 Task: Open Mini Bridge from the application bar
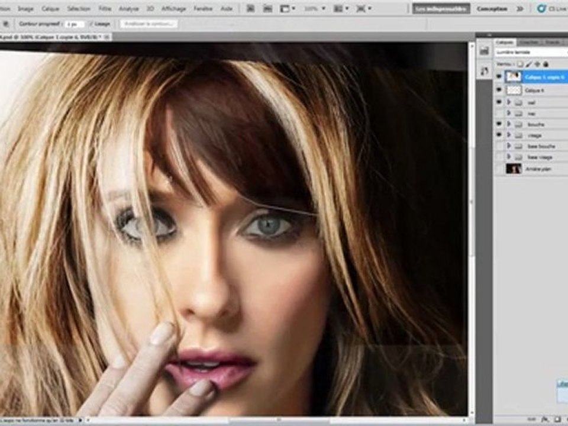click(267, 8)
